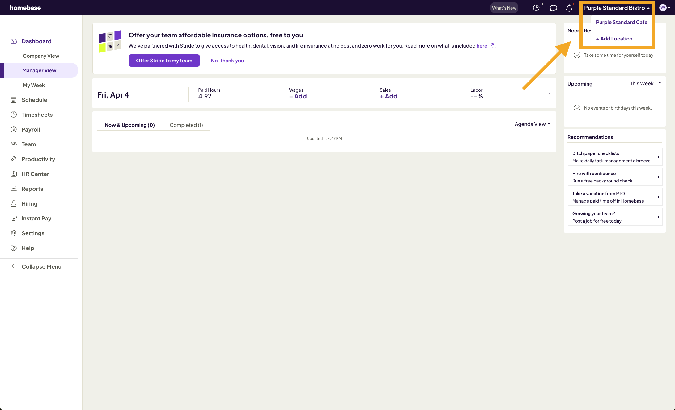Expand the daily stats row chevron

coord(549,93)
